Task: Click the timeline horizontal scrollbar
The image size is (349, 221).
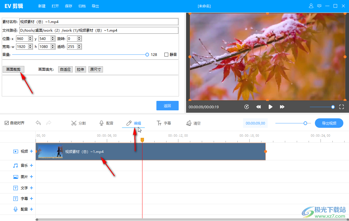Action: click(x=192, y=220)
